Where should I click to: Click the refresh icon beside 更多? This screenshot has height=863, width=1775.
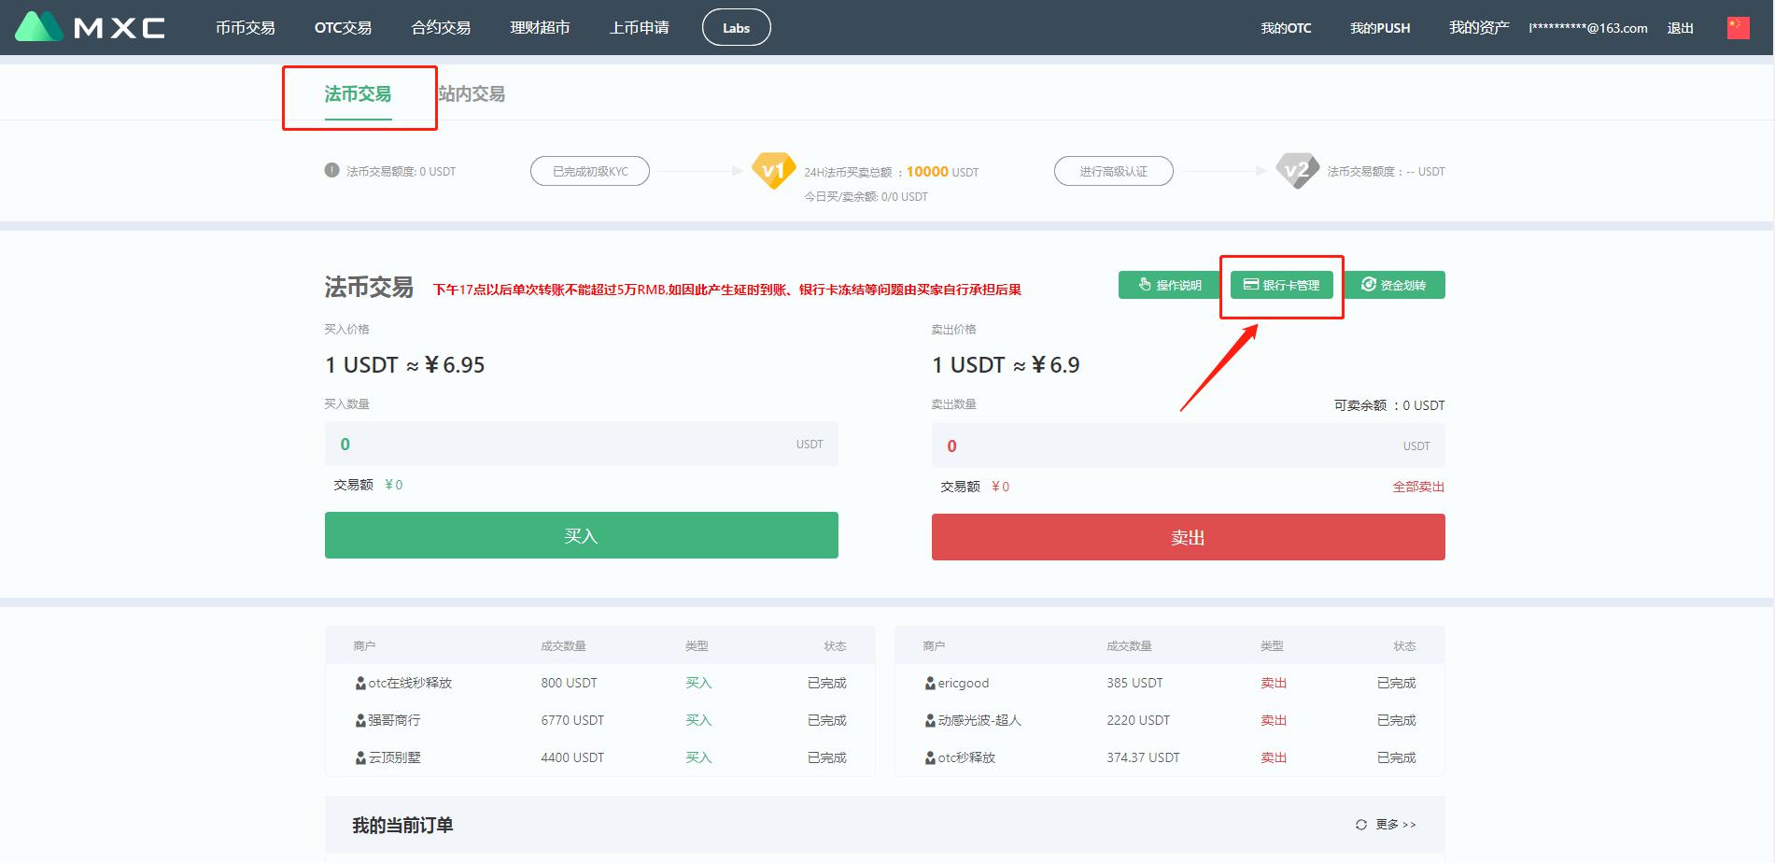[x=1361, y=825]
